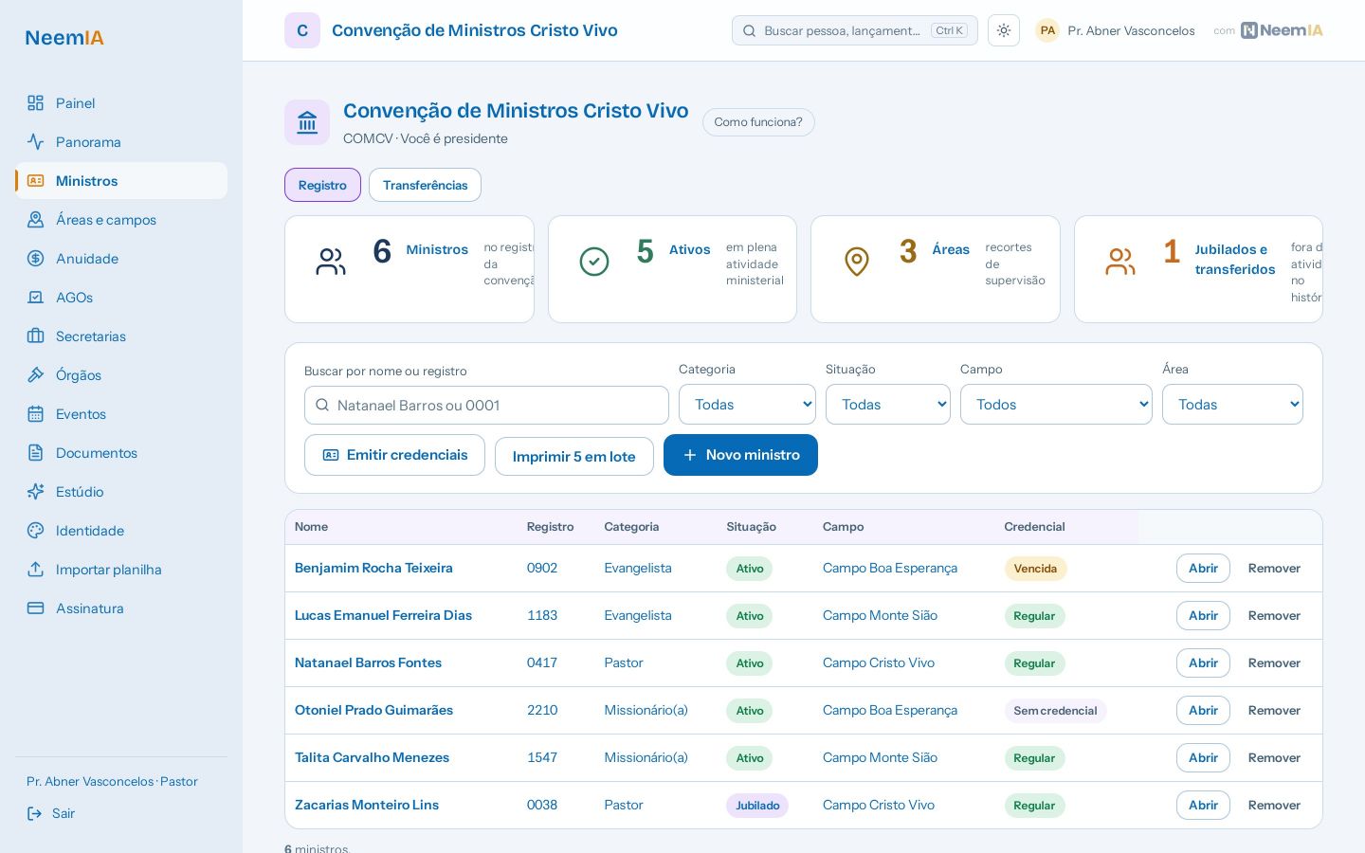1365x853 pixels.
Task: Click Imprimir 5 em lote button
Action: (574, 456)
